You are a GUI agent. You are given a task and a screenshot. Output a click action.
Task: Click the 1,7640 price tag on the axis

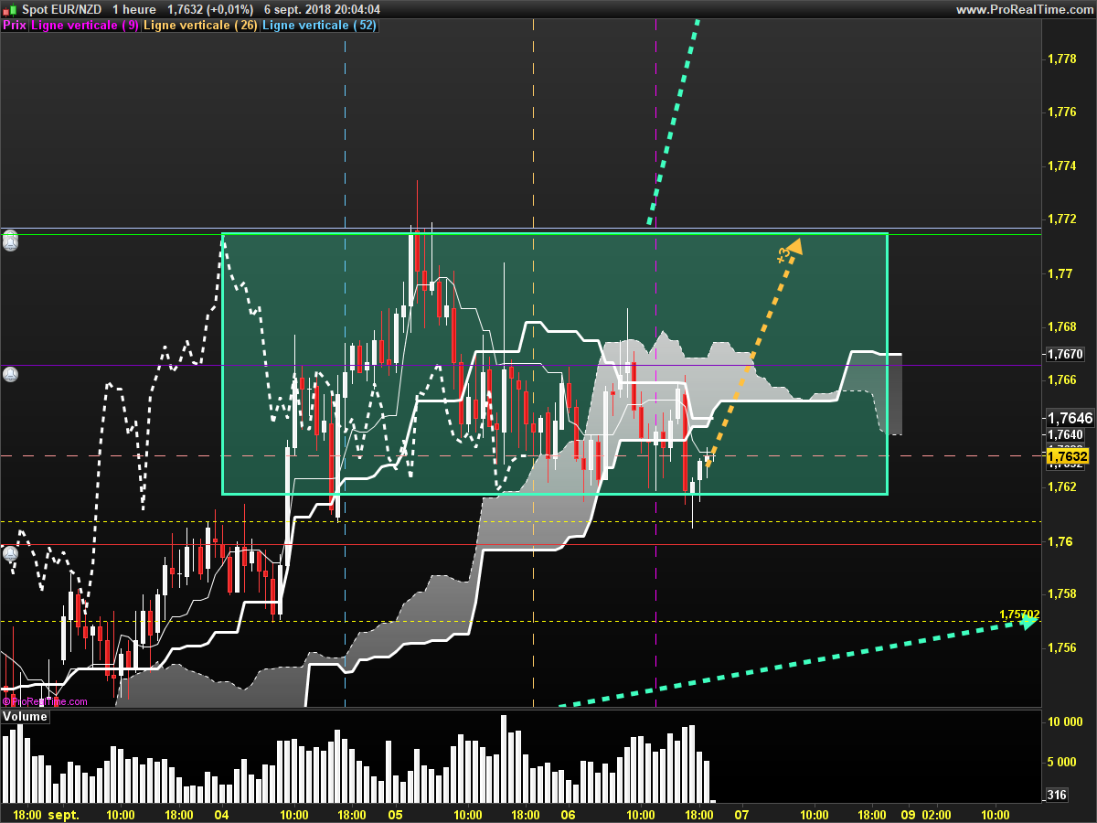(x=1065, y=434)
